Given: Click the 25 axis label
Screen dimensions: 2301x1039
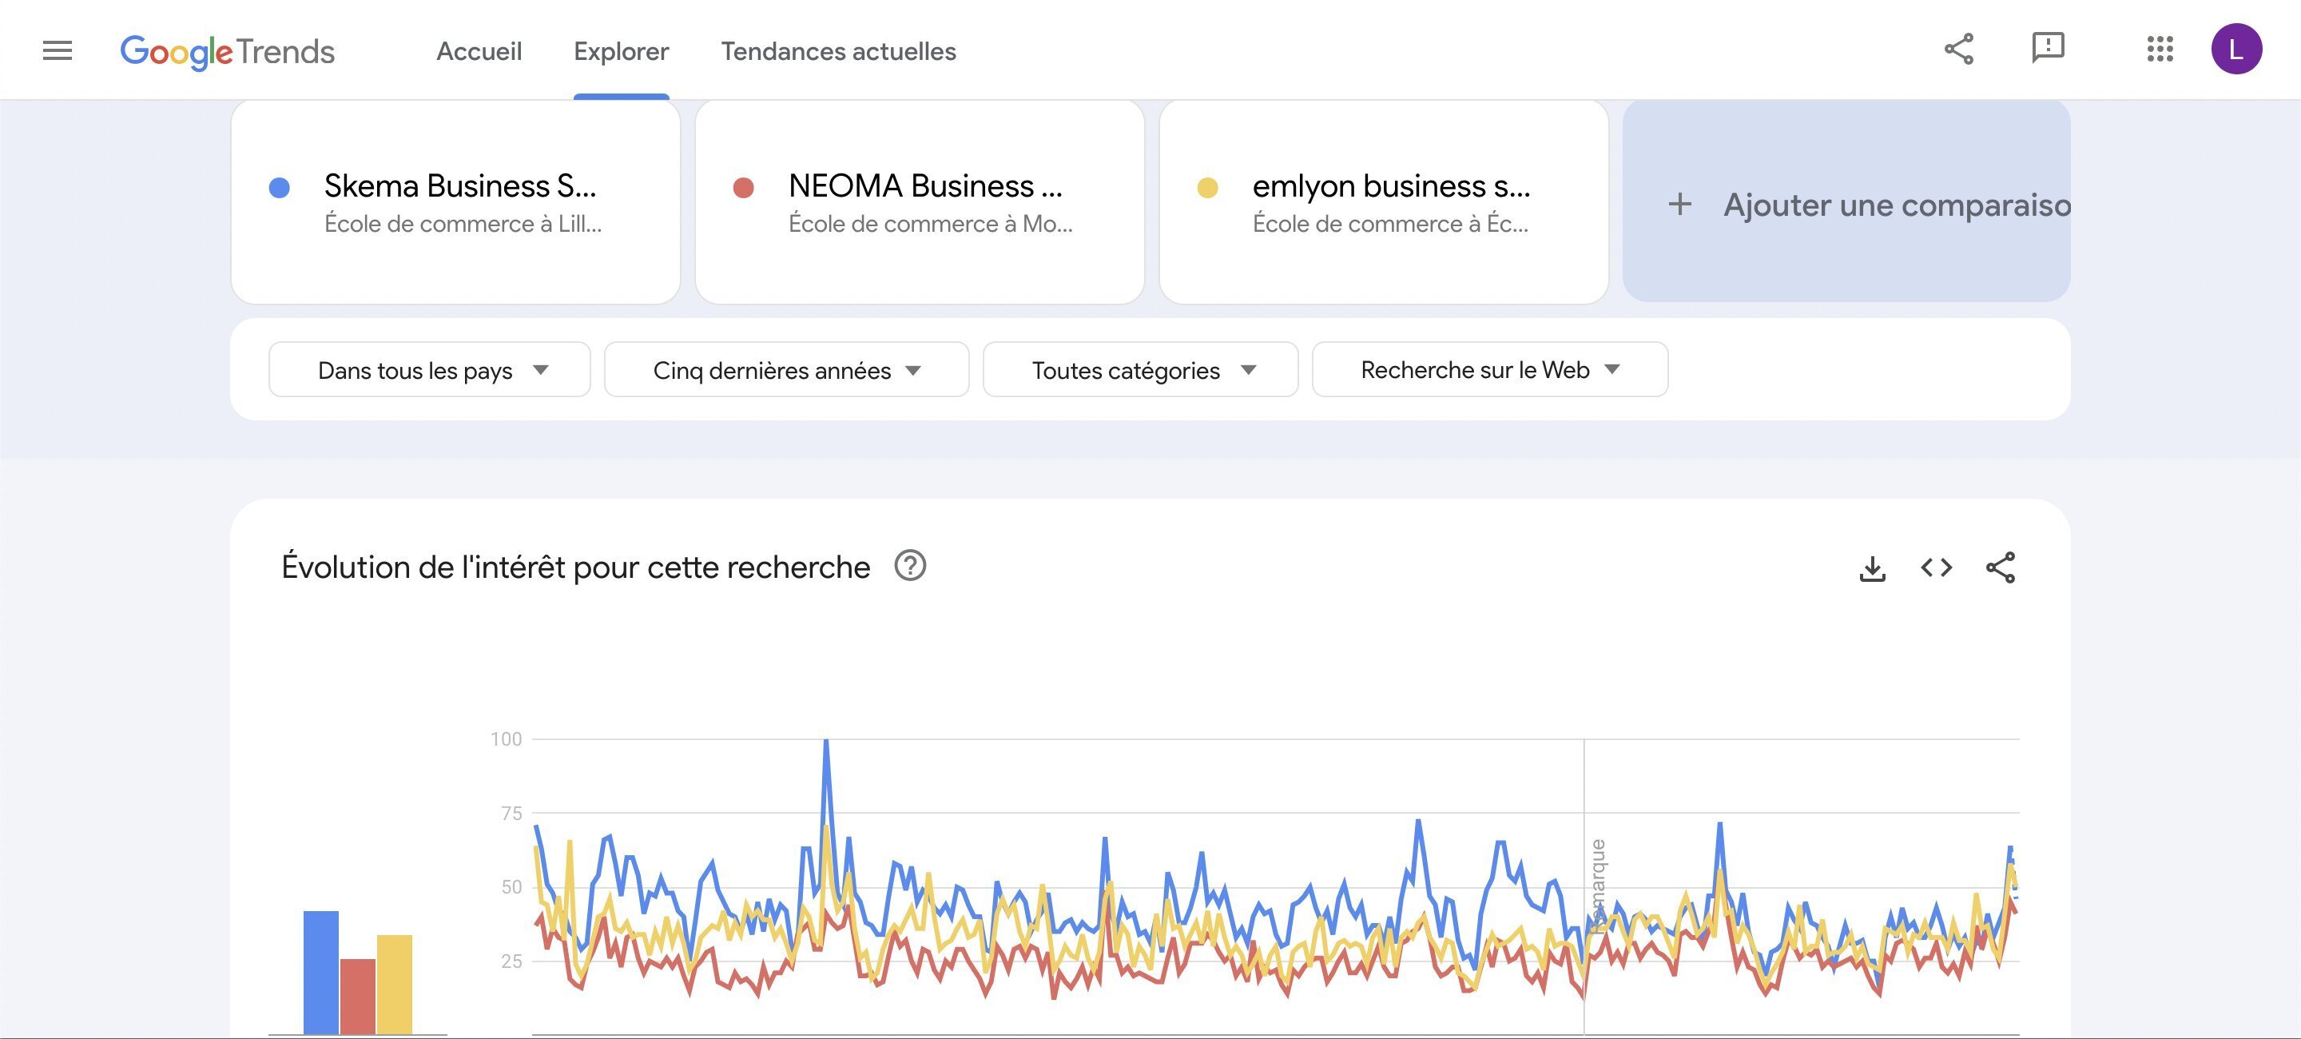Looking at the screenshot, I should (512, 961).
